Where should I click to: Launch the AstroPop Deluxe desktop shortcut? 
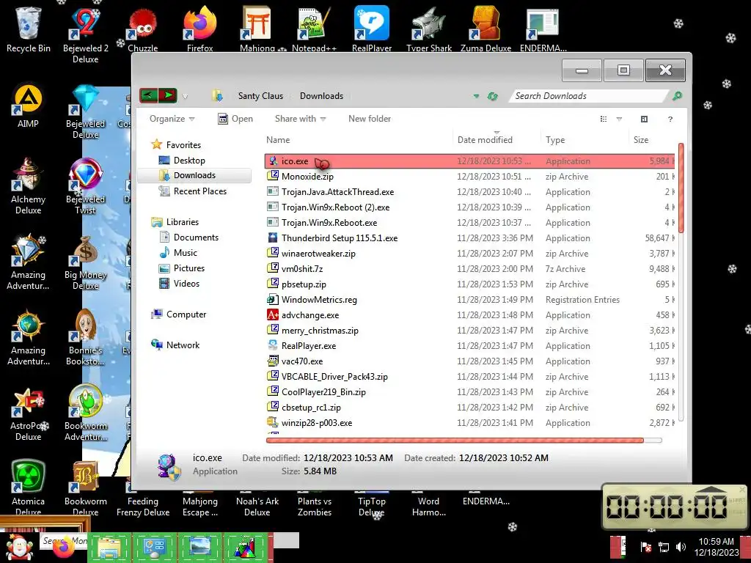click(29, 413)
